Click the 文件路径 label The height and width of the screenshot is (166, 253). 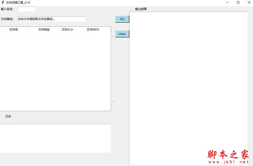click(x=7, y=19)
